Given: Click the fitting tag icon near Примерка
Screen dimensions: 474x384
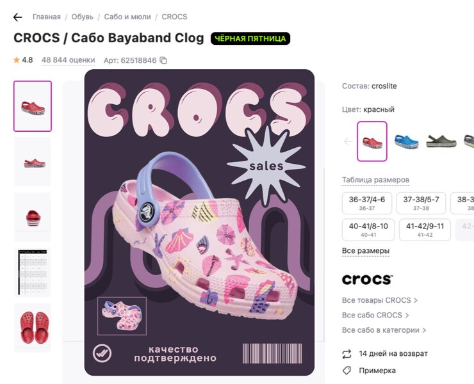Looking at the screenshot, I should click(347, 371).
